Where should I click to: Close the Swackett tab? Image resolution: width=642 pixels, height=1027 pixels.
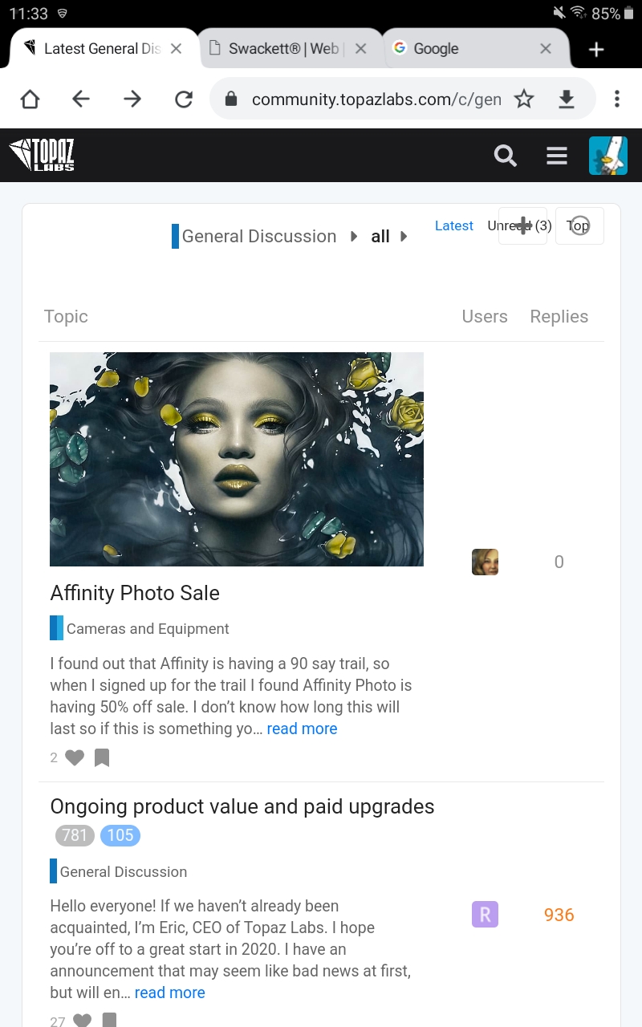pos(360,49)
